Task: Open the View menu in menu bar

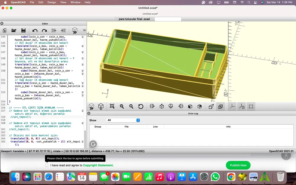Action: [x=63, y=2]
